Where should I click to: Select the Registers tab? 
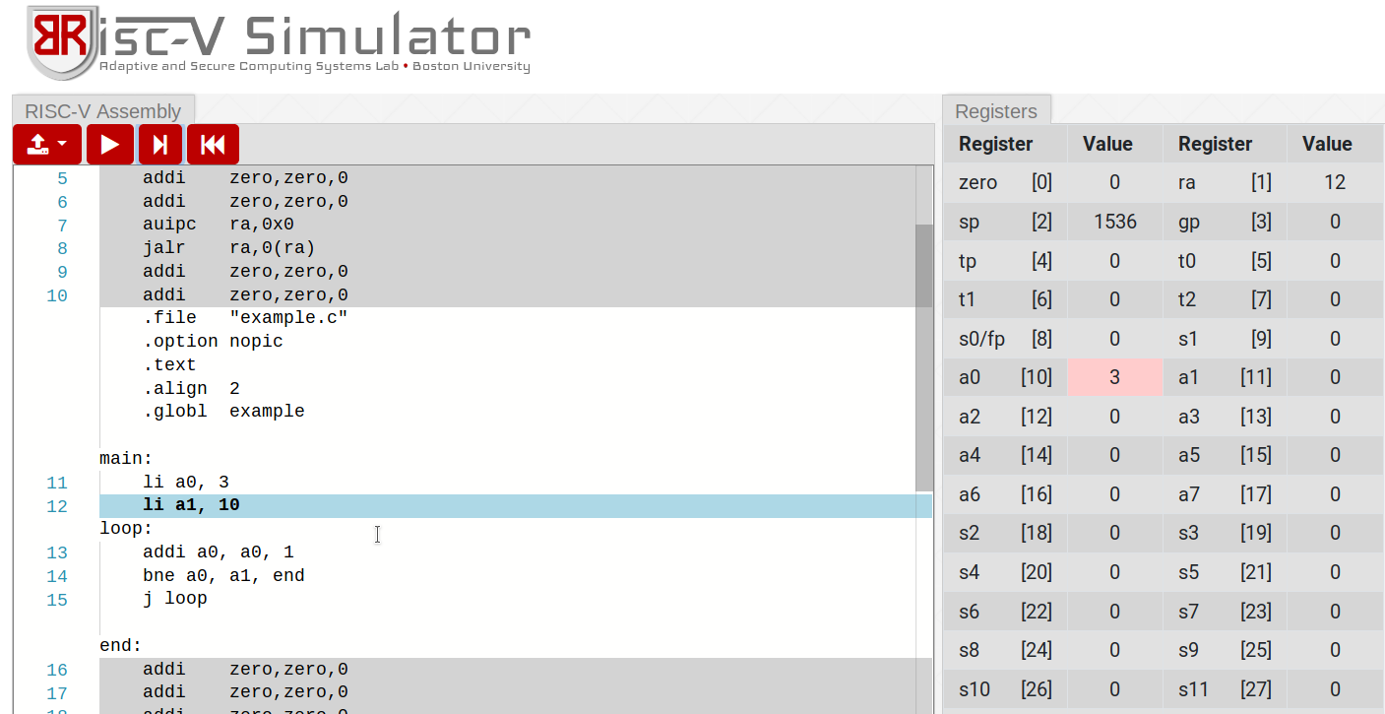point(996,111)
